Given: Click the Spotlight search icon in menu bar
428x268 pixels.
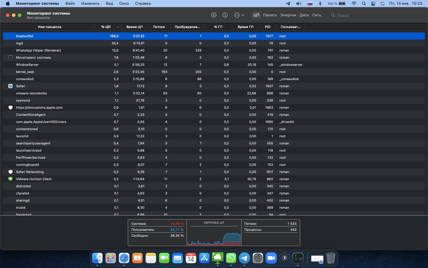Looking at the screenshot, I should pyautogui.click(x=364, y=4).
